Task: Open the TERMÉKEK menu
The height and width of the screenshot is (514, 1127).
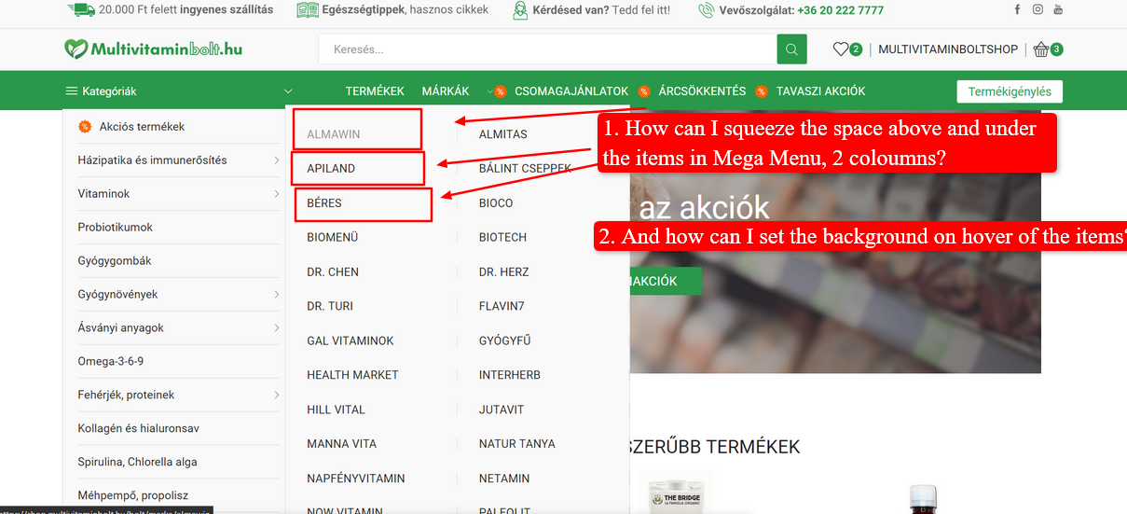Action: [x=375, y=91]
